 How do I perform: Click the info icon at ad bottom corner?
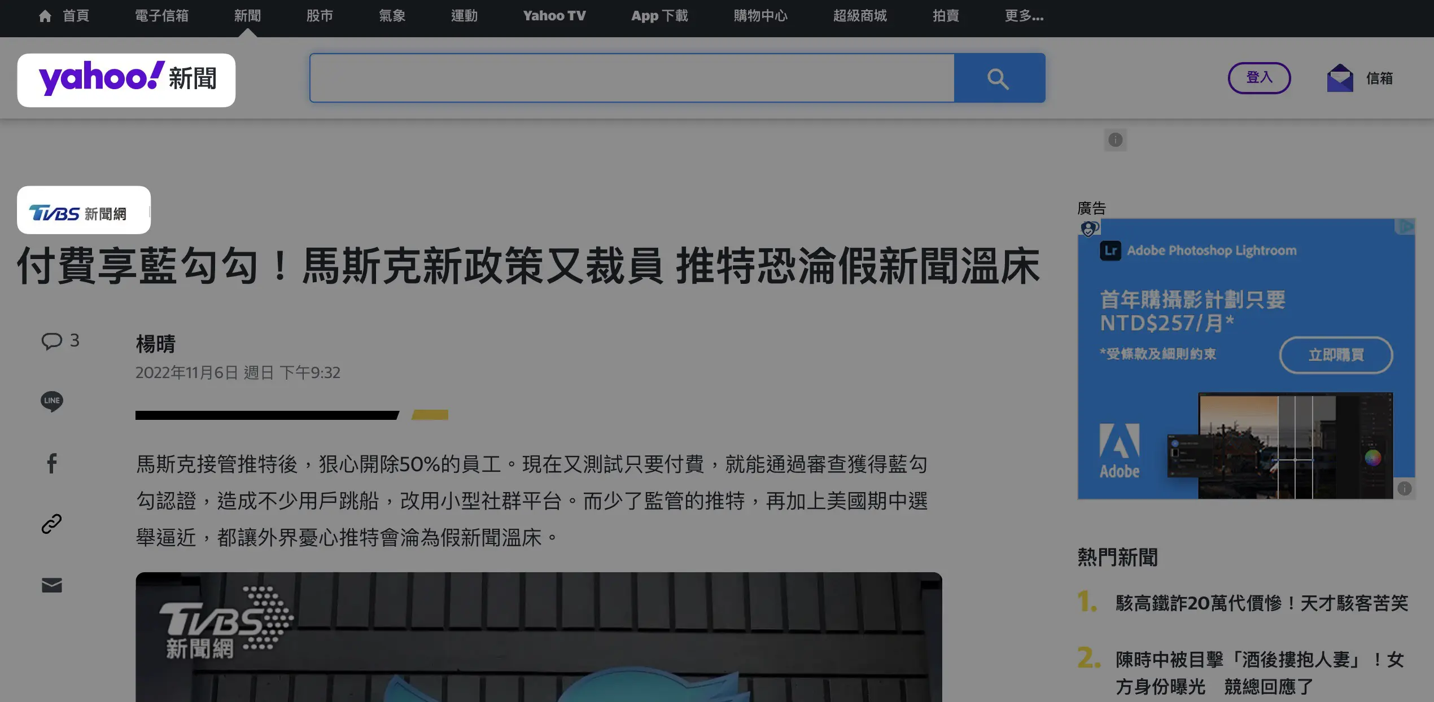1405,488
